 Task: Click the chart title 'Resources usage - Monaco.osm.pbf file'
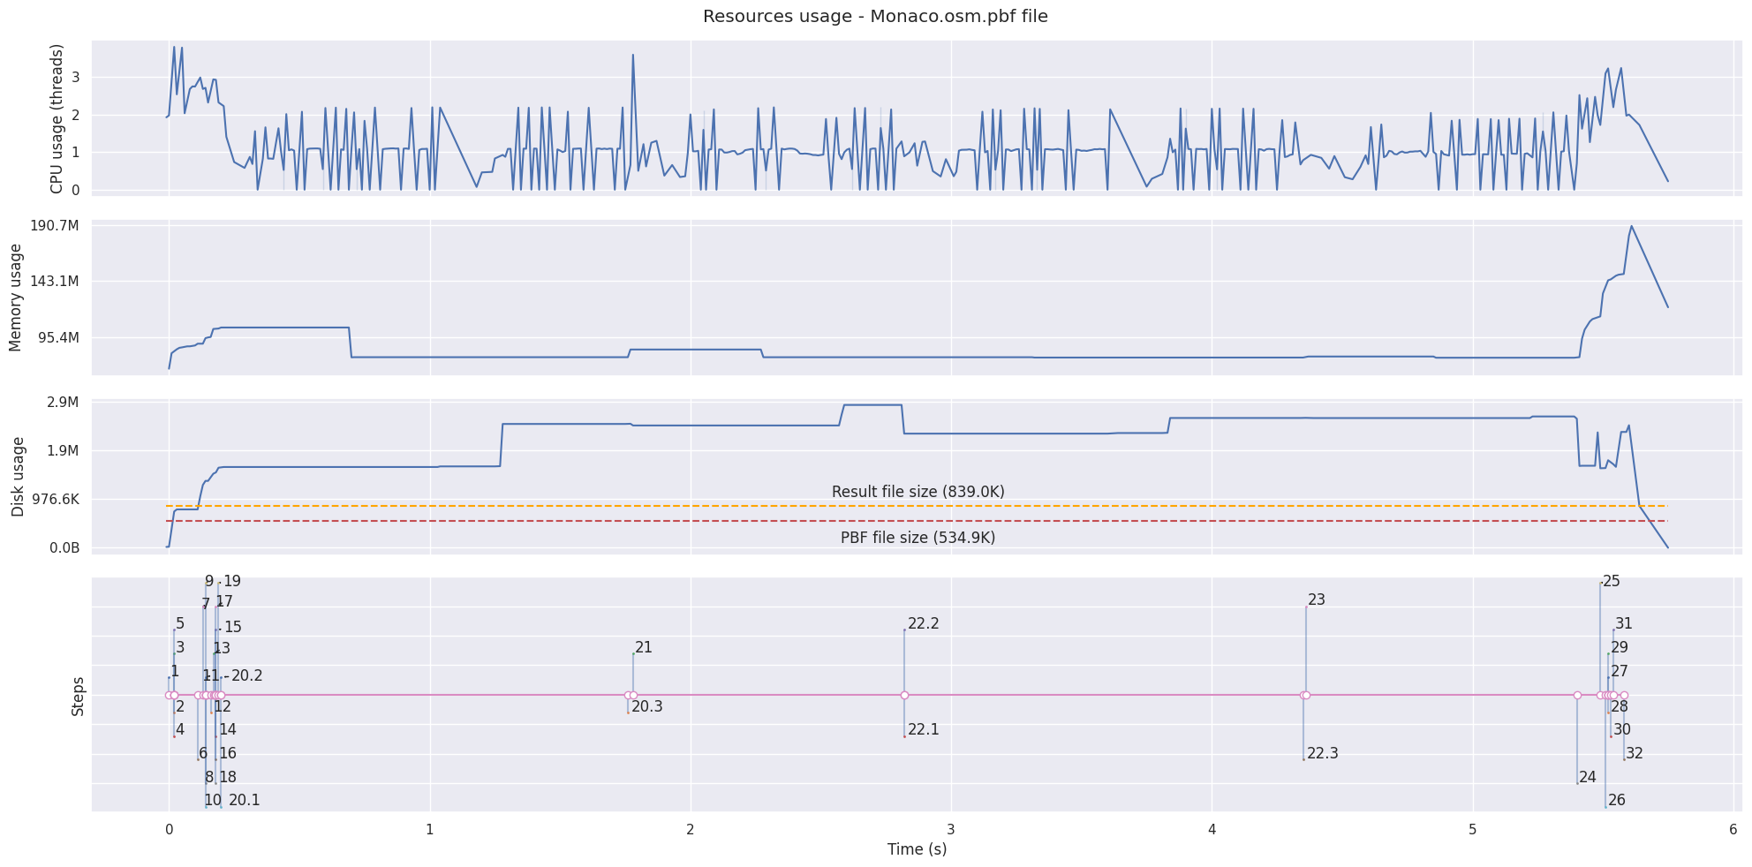click(875, 16)
